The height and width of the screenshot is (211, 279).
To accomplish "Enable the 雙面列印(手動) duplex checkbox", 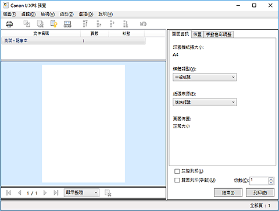I will pyautogui.click(x=177, y=180).
